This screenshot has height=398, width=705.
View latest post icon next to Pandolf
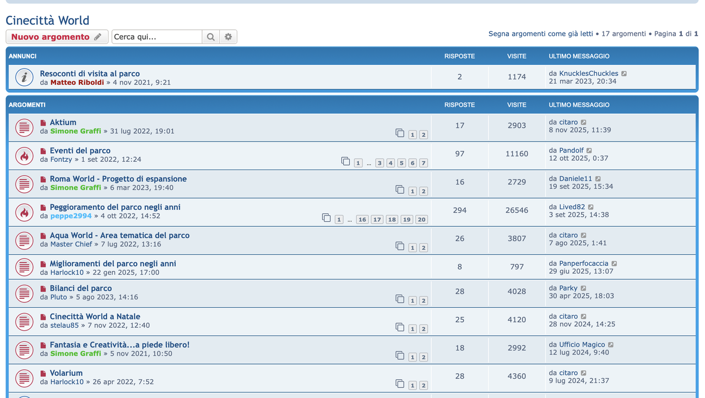[x=589, y=151]
